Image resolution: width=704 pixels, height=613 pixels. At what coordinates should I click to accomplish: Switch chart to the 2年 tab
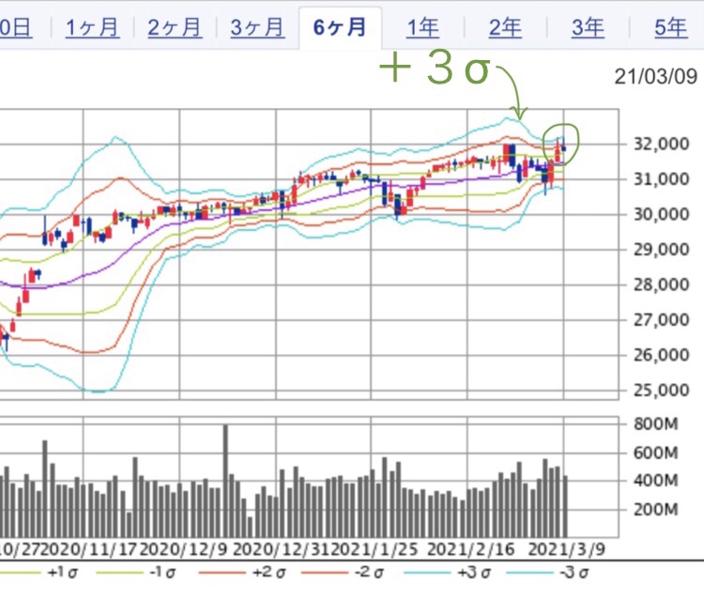(505, 27)
